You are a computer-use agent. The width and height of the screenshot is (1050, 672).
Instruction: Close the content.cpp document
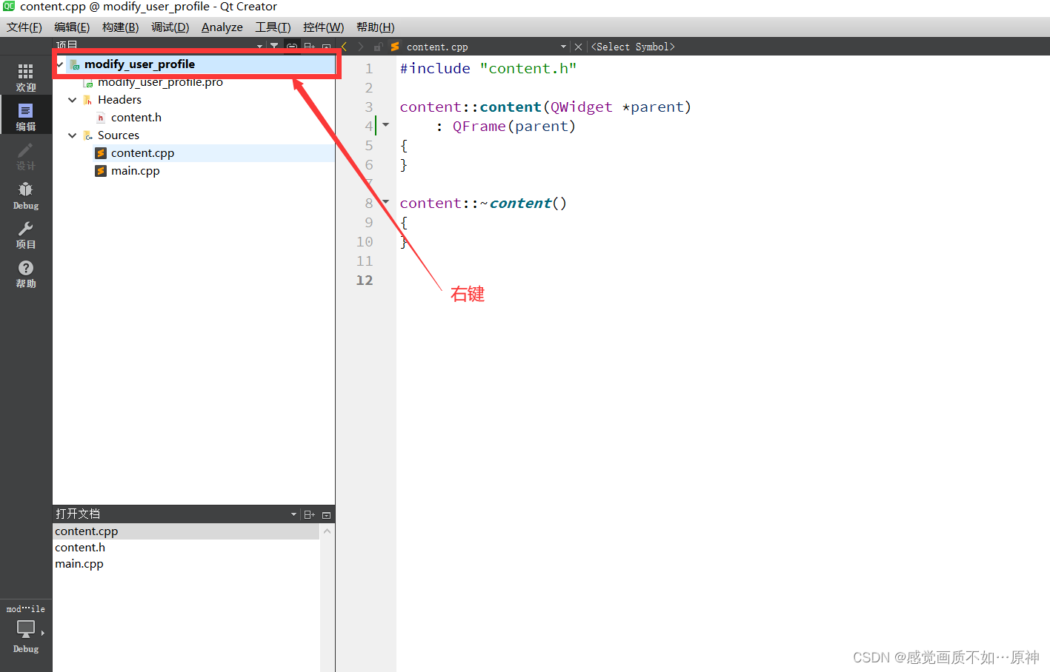tap(579, 47)
